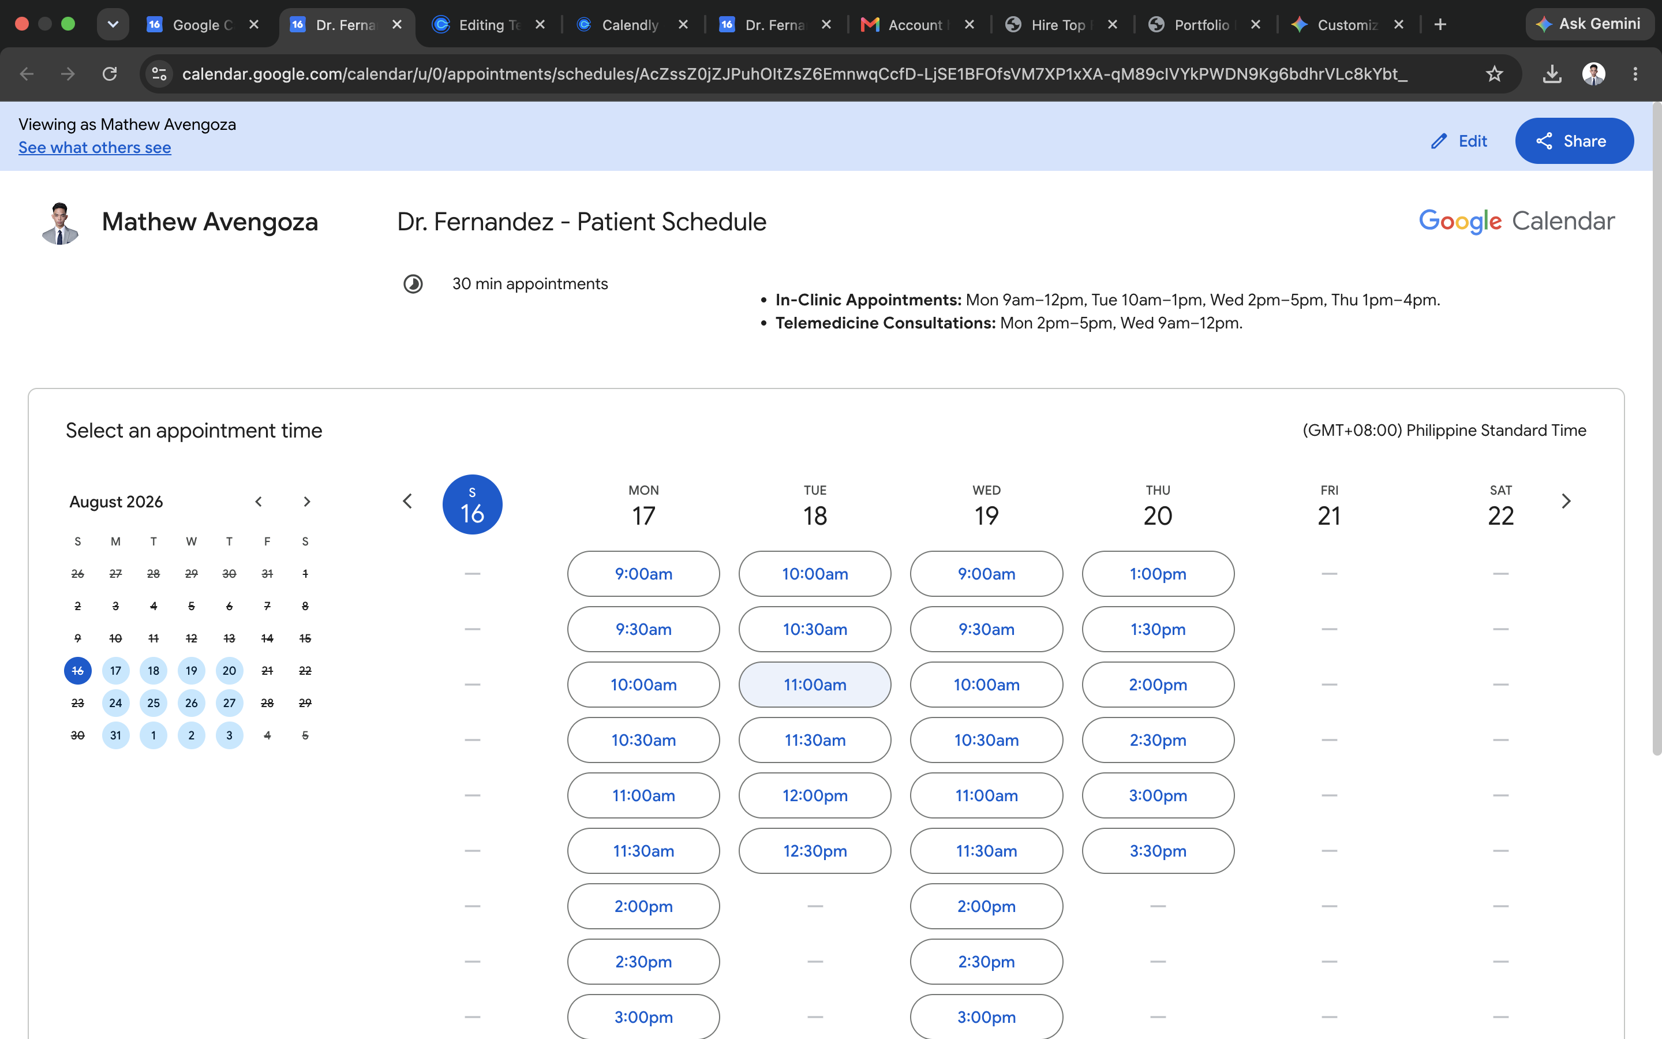
Task: Open See what others see link
Action: tap(95, 148)
